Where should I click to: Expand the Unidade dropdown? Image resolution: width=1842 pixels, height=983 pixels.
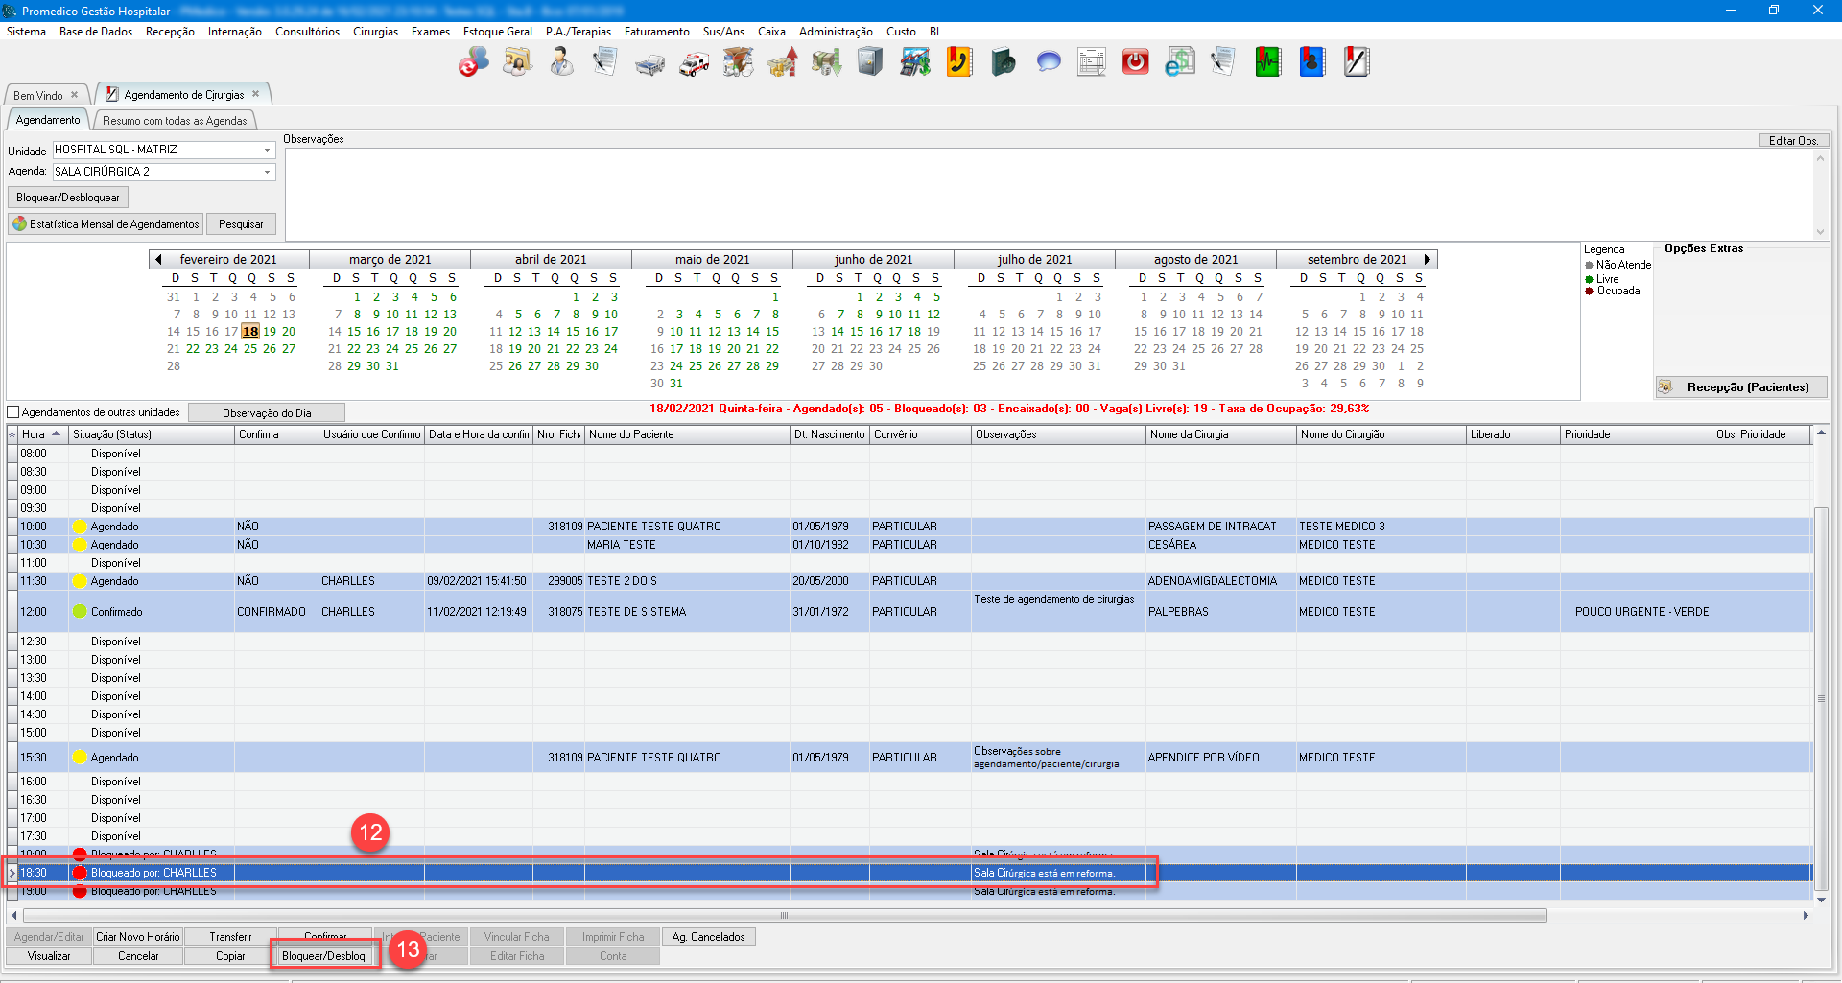point(268,151)
